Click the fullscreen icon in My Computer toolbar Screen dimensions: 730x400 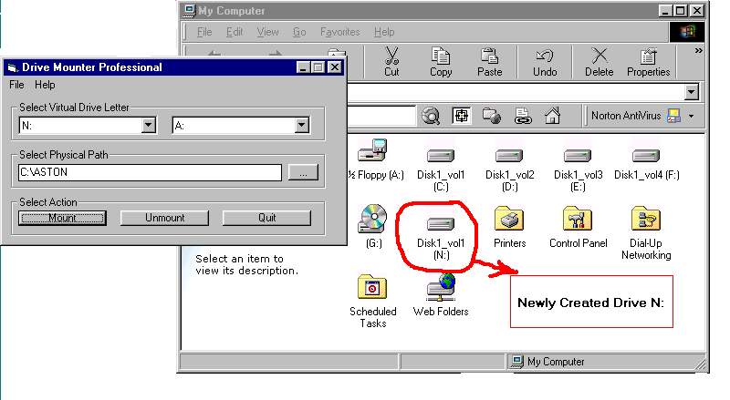(x=461, y=116)
